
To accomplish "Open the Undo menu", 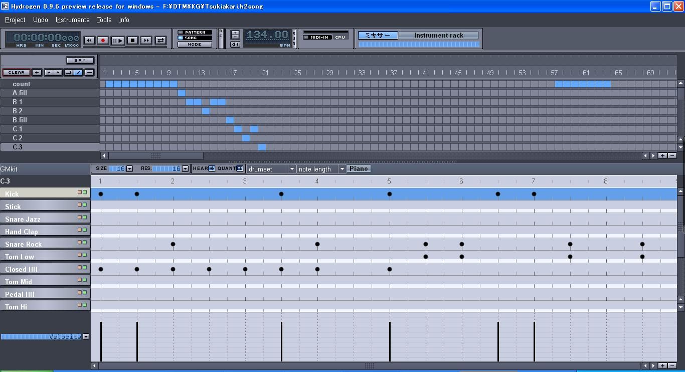I will [x=41, y=20].
